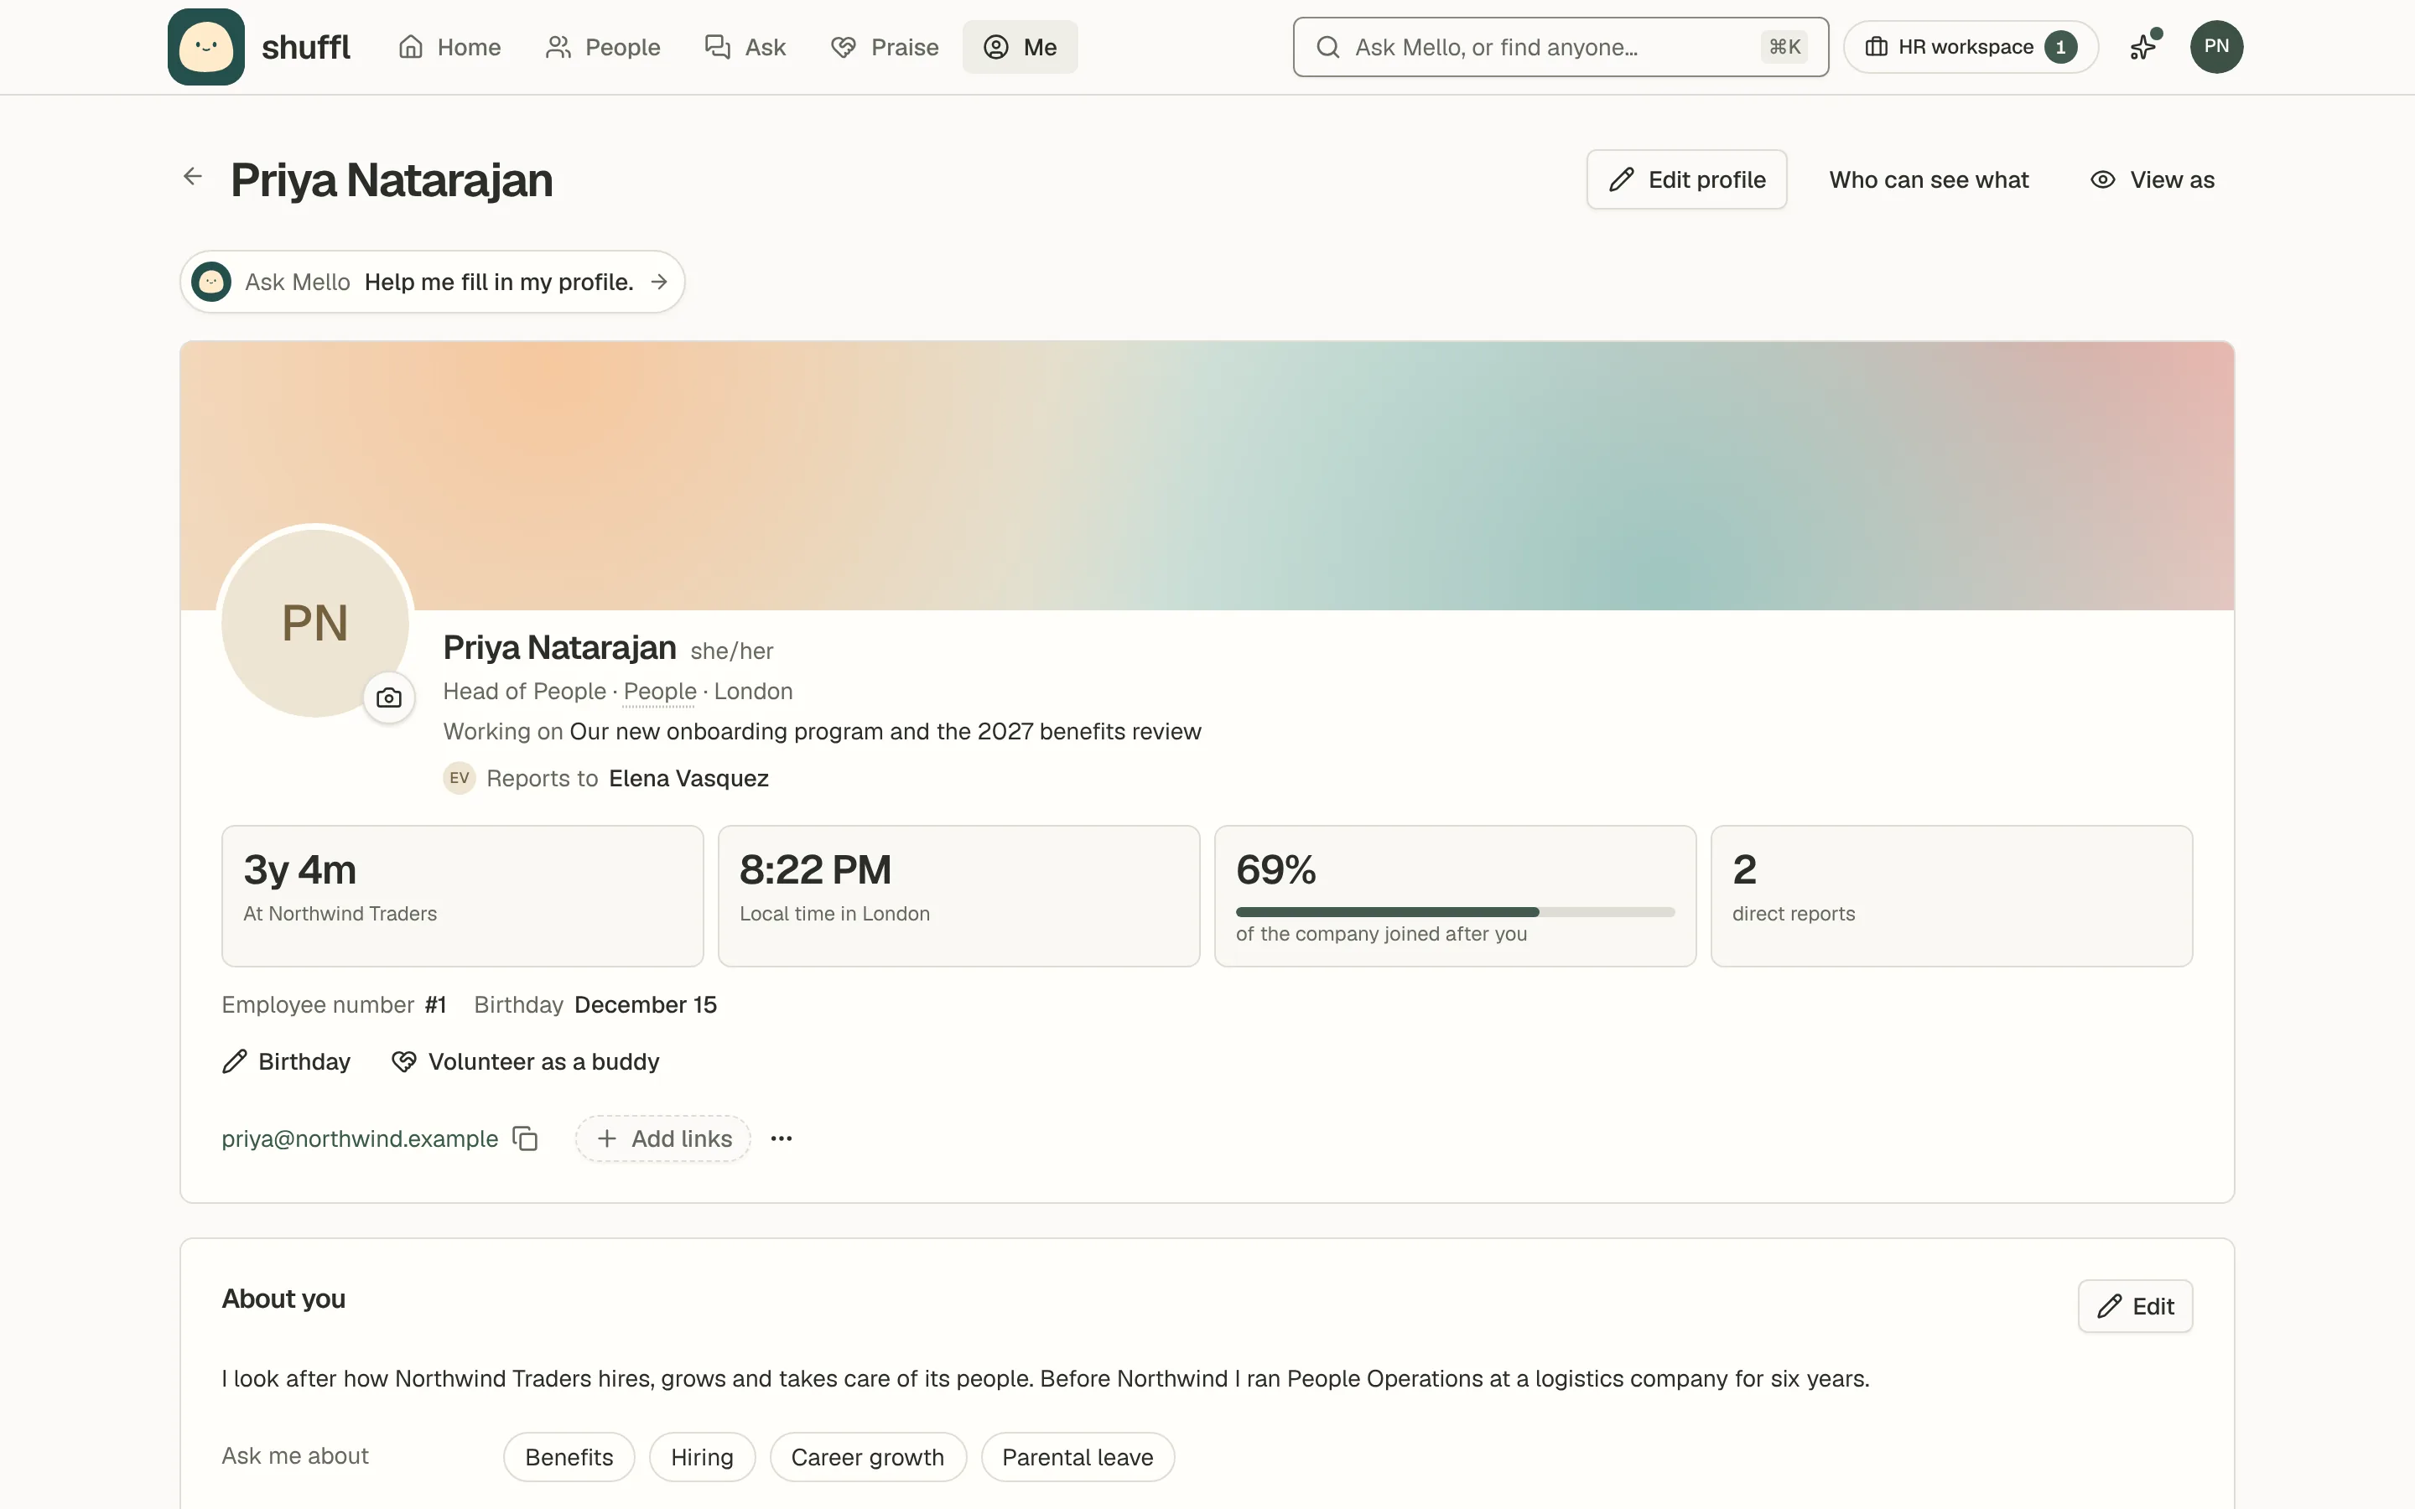Ask Mello to help fill in profile

point(432,283)
